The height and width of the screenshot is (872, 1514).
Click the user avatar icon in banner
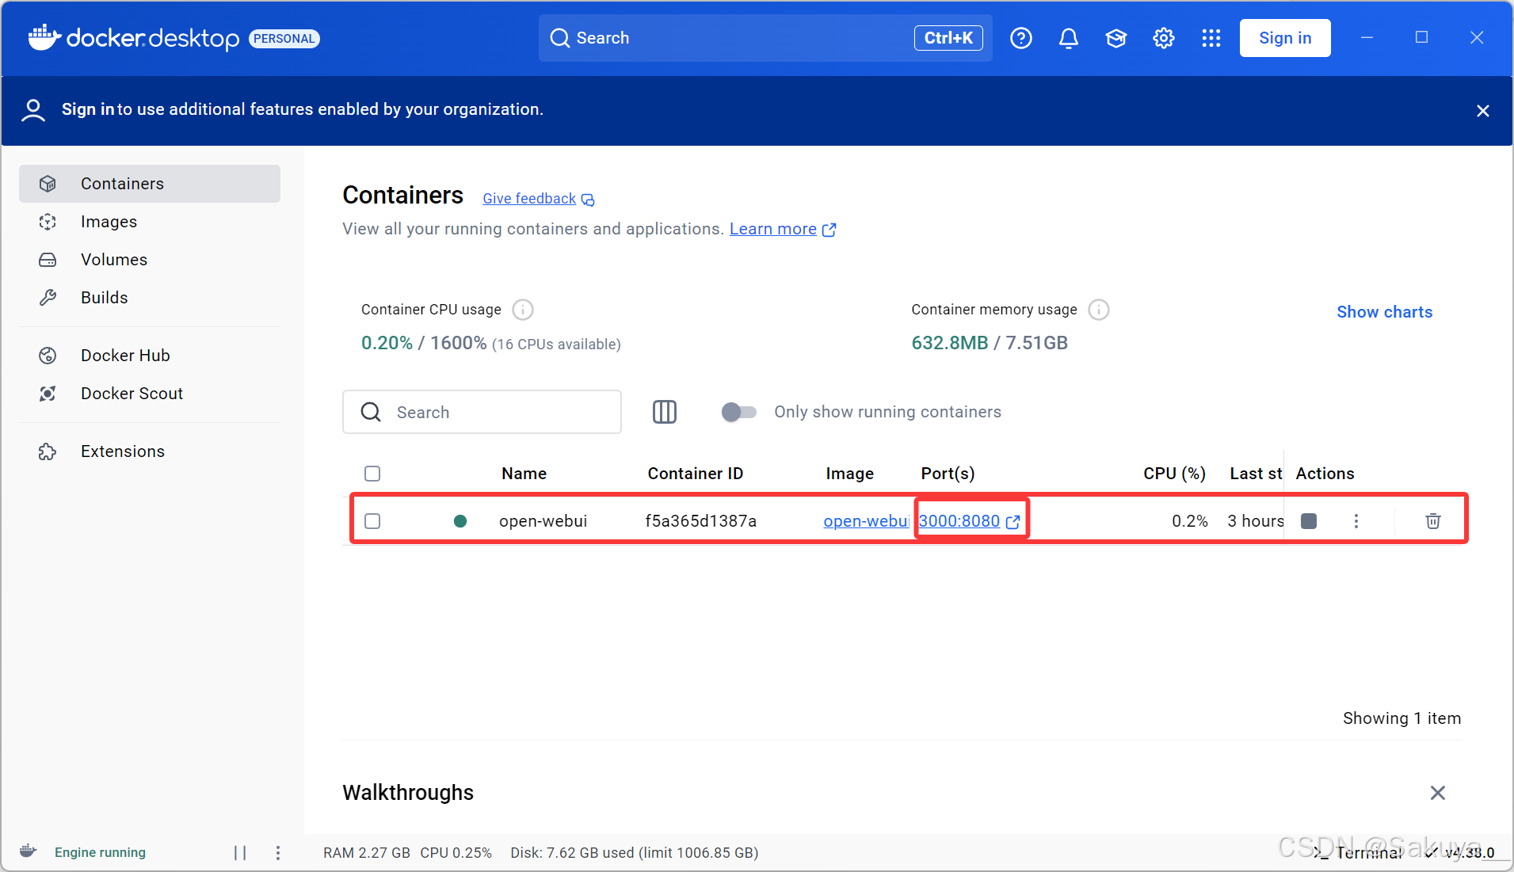coord(33,110)
